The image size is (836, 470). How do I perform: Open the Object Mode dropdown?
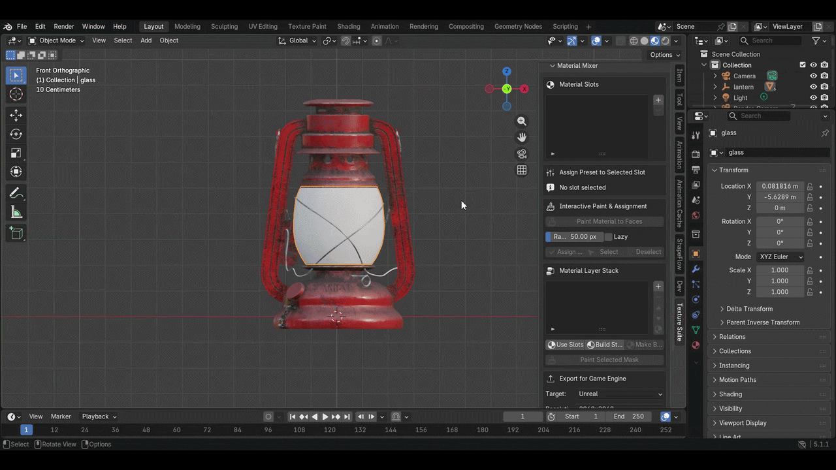[x=56, y=40]
